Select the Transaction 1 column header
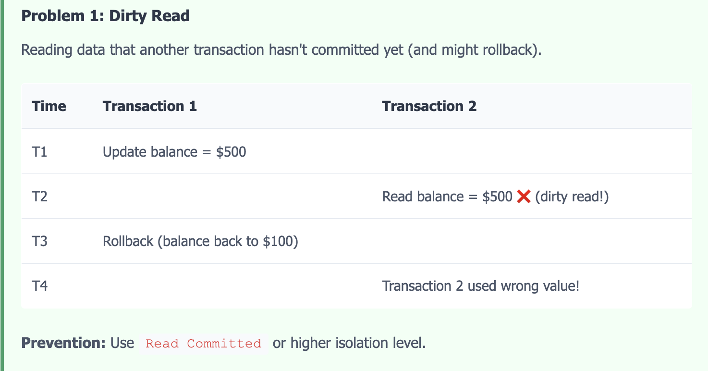The image size is (708, 371). (x=150, y=106)
